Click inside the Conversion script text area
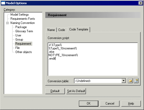 (93, 59)
